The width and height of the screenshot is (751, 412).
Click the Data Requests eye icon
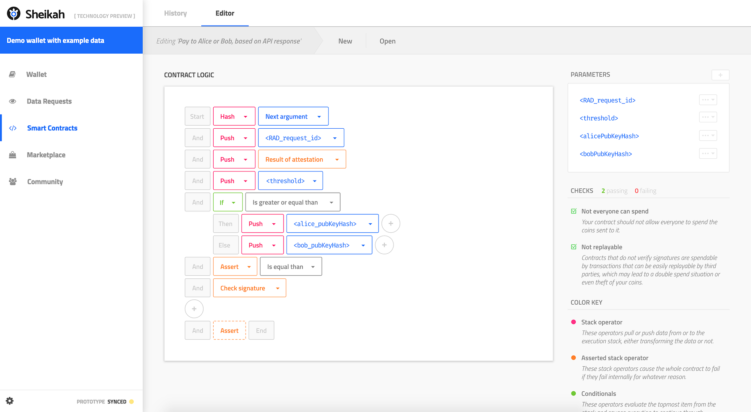tap(12, 101)
